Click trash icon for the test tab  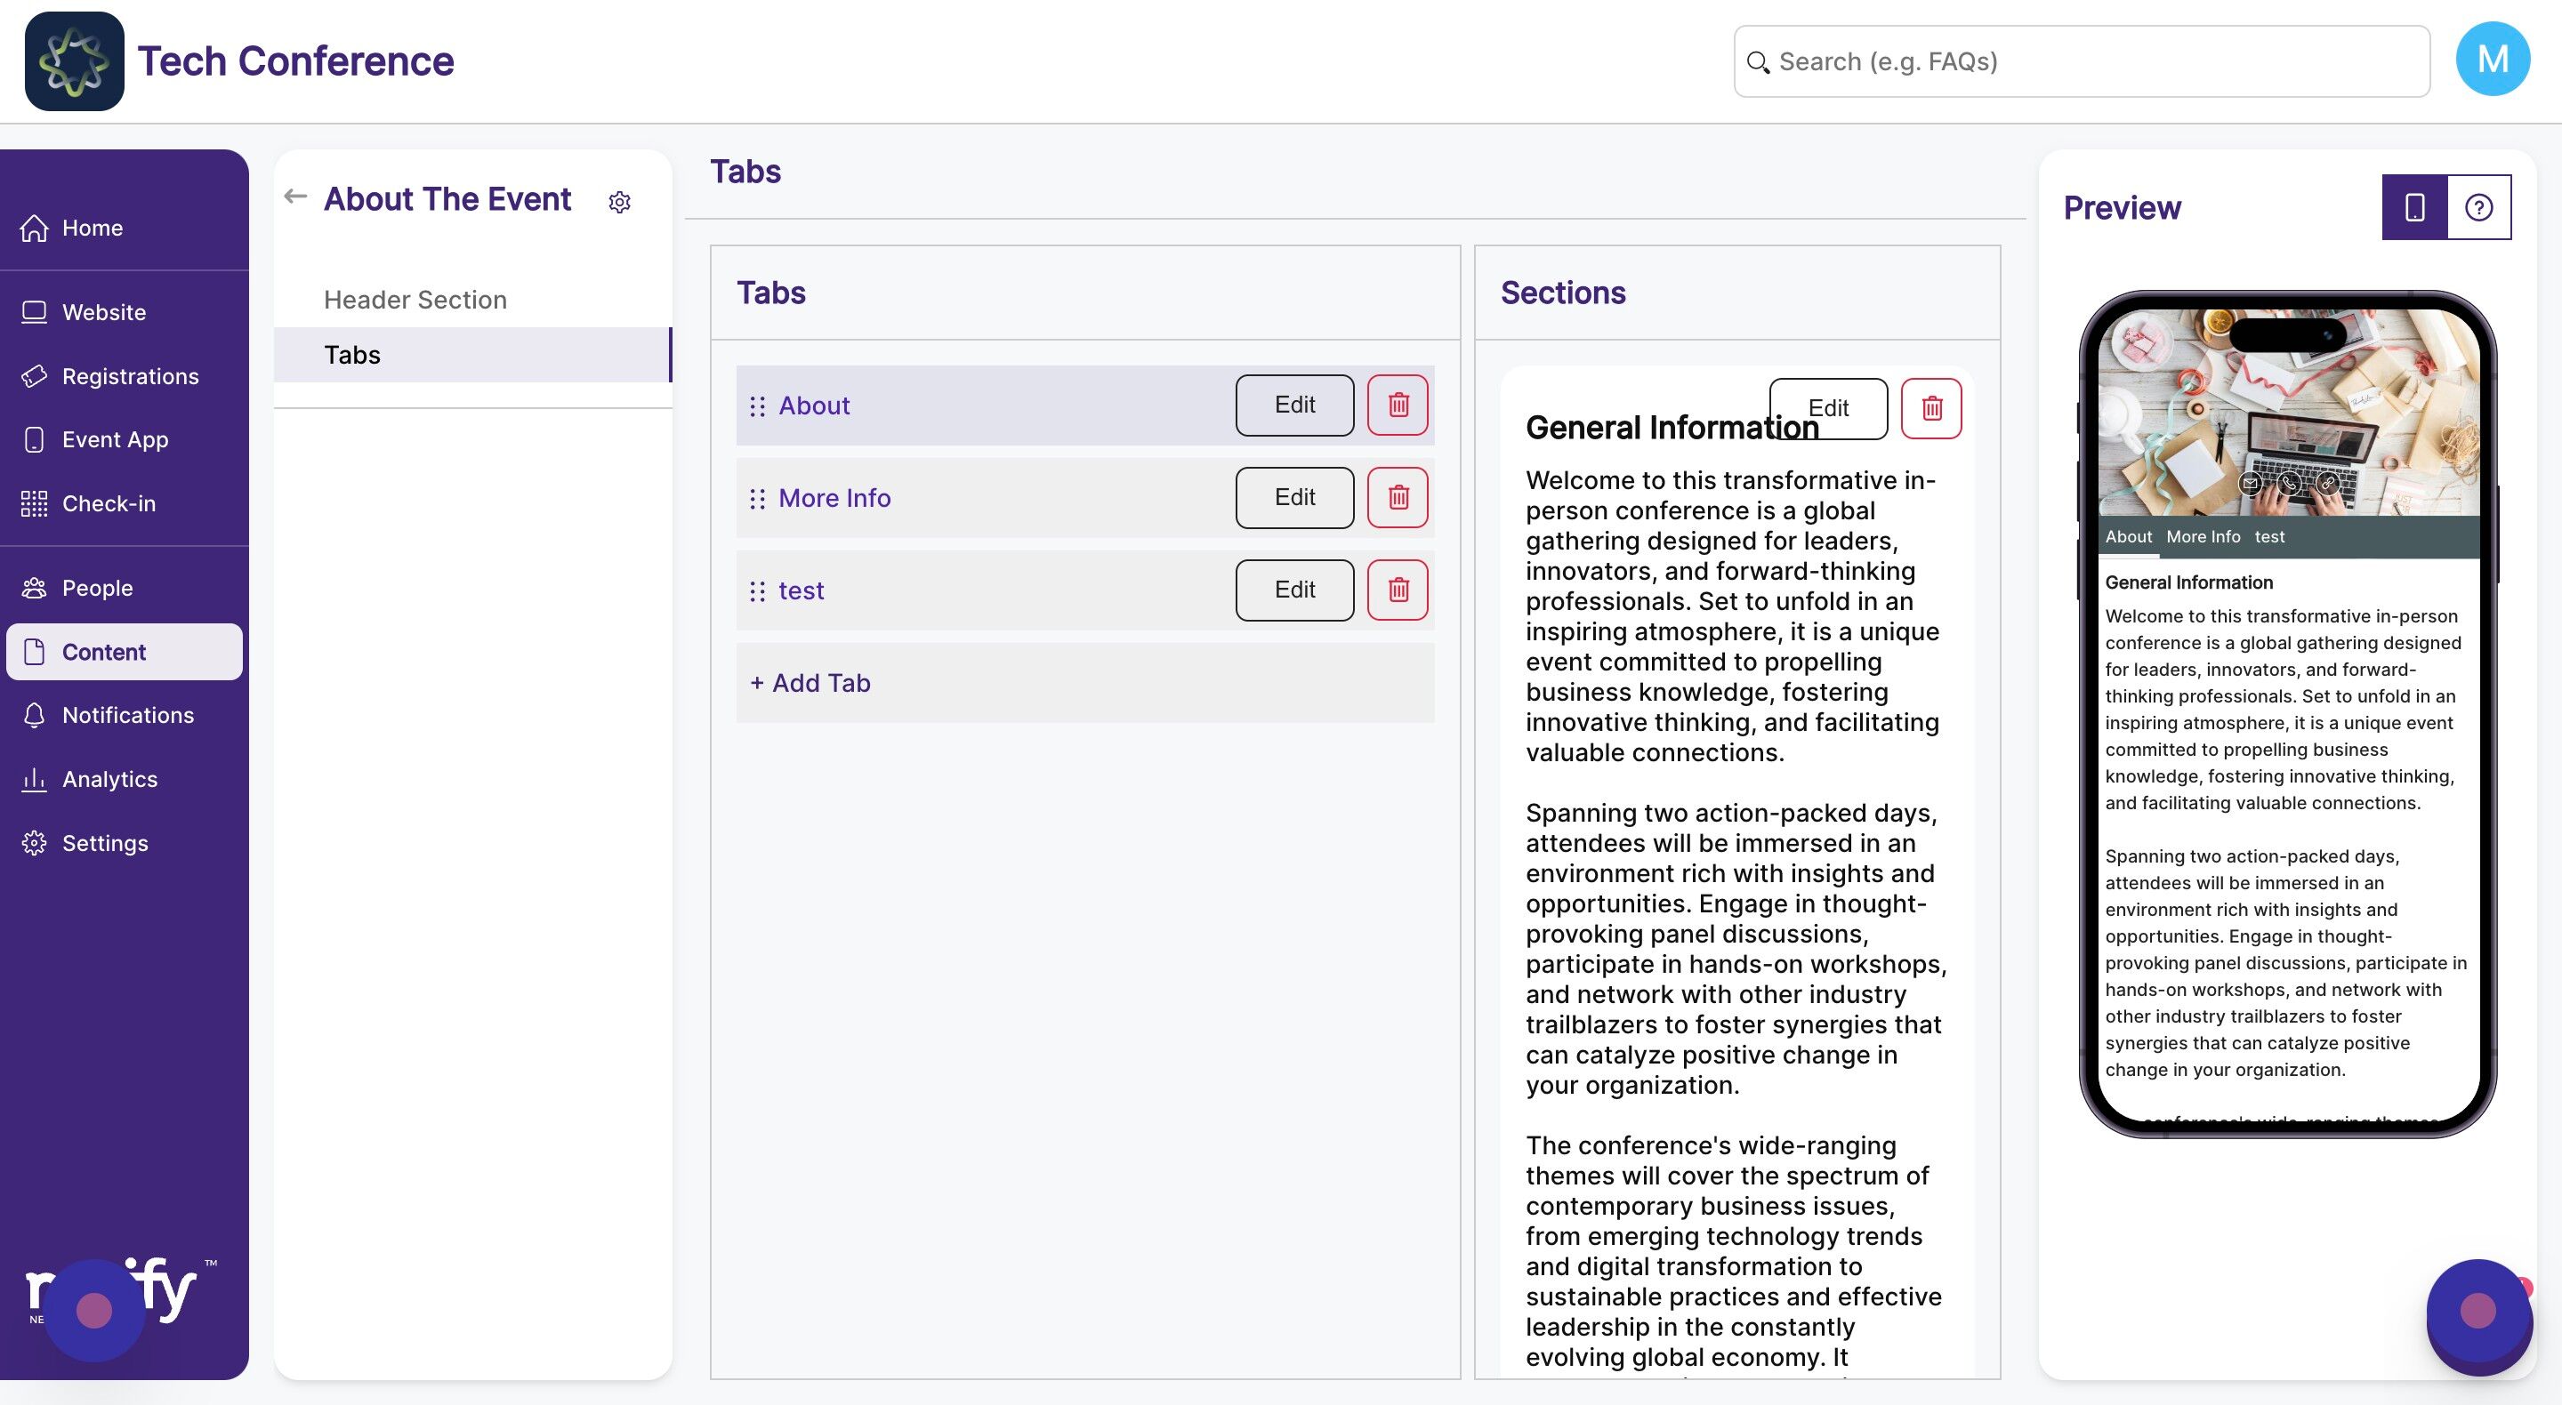click(1398, 590)
